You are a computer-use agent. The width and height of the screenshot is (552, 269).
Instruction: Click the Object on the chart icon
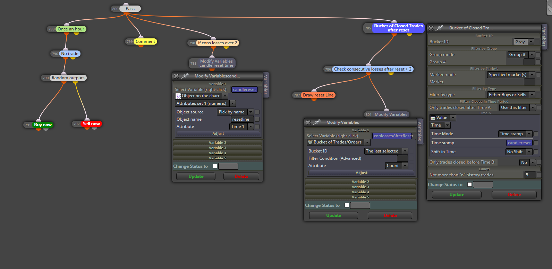(178, 96)
